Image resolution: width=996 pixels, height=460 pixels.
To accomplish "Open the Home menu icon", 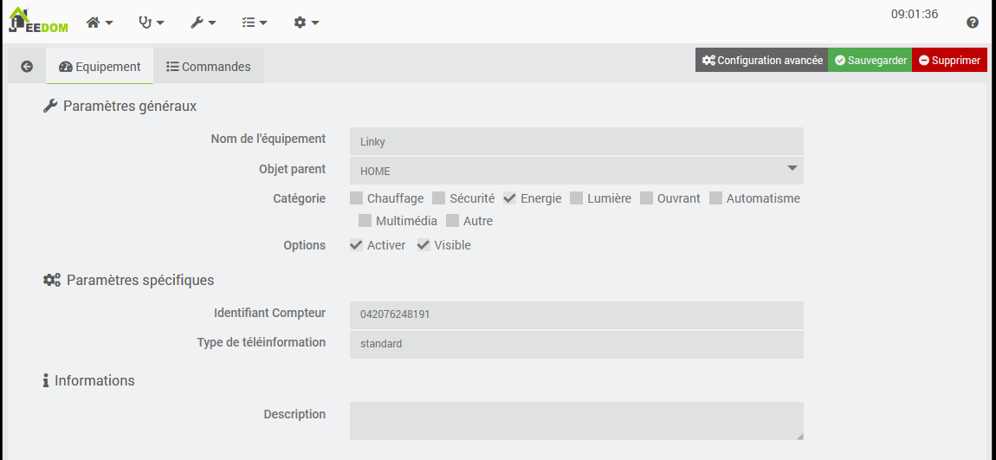I will pos(100,23).
